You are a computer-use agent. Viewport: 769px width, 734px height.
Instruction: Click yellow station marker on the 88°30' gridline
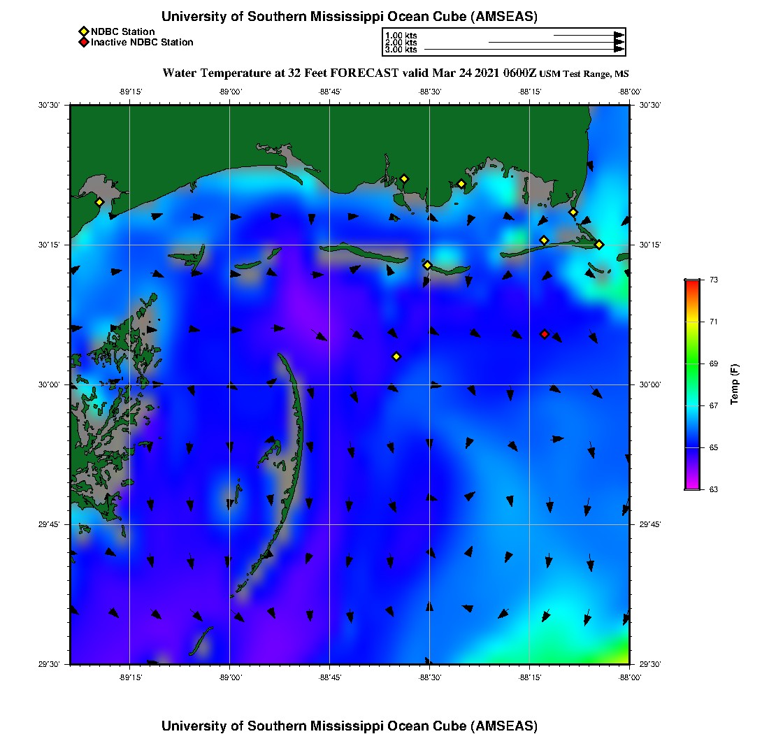pyautogui.click(x=427, y=265)
